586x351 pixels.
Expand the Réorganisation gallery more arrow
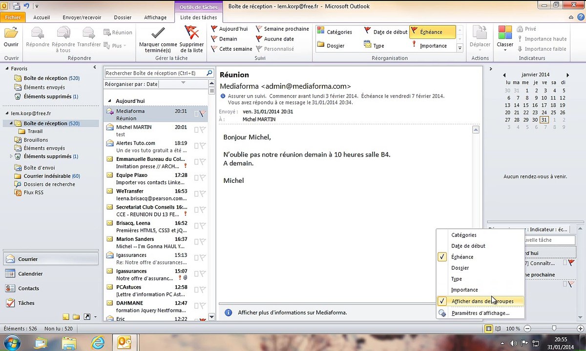[460, 48]
